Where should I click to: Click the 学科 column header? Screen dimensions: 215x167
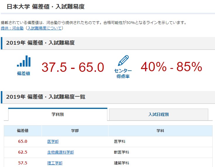(160, 131)
